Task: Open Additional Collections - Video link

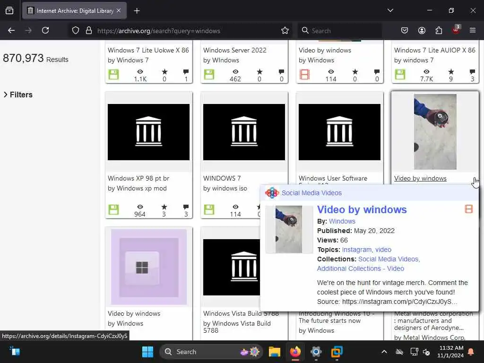Action: tap(361, 268)
